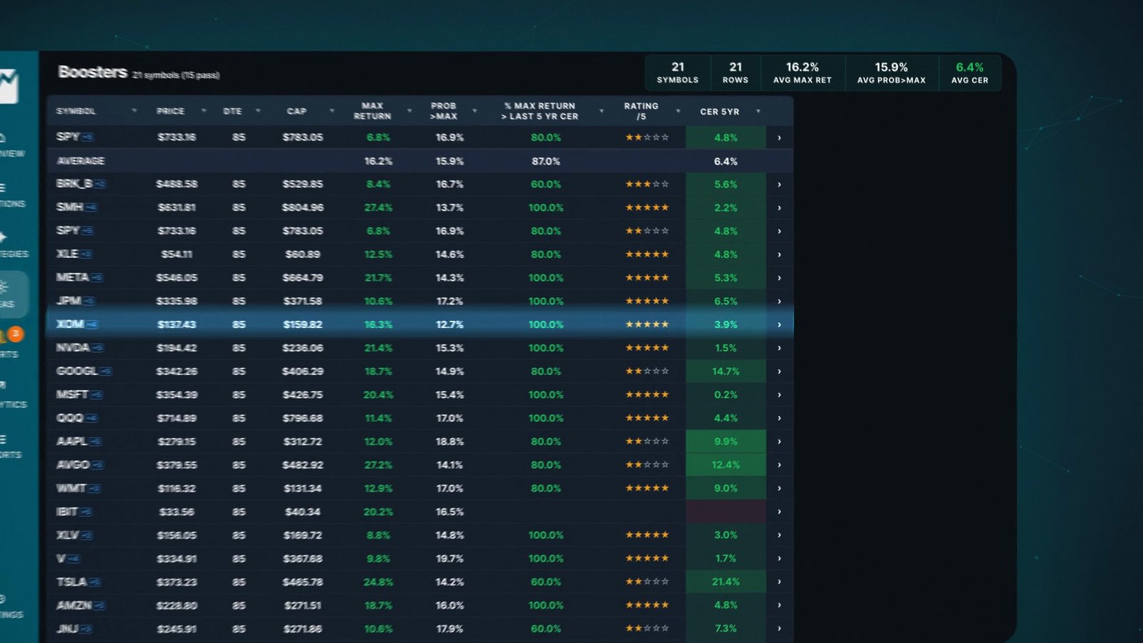Expand the TSLA row chevron
Image resolution: width=1143 pixels, height=643 pixels.
(x=779, y=582)
